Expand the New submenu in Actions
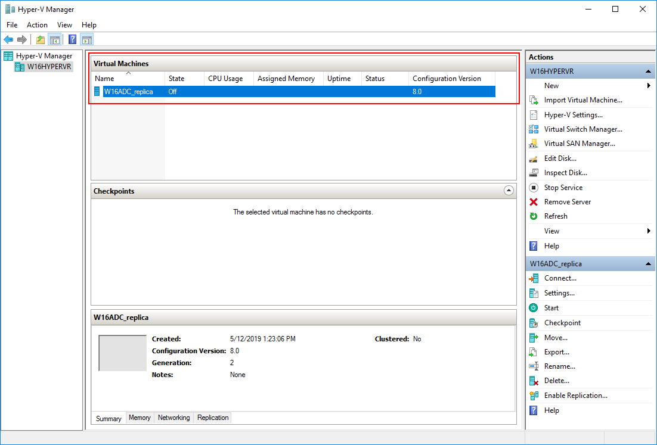 click(x=649, y=85)
